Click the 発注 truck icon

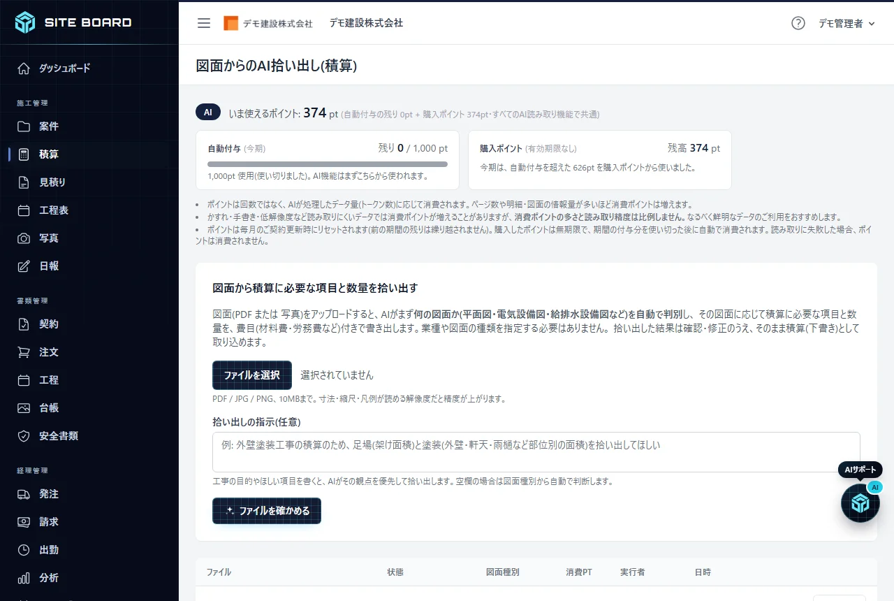click(x=24, y=494)
